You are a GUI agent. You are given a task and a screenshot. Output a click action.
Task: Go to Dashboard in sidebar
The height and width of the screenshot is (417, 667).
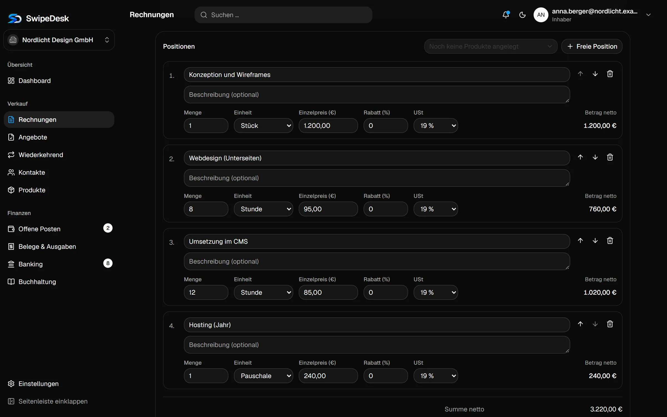(x=59, y=81)
